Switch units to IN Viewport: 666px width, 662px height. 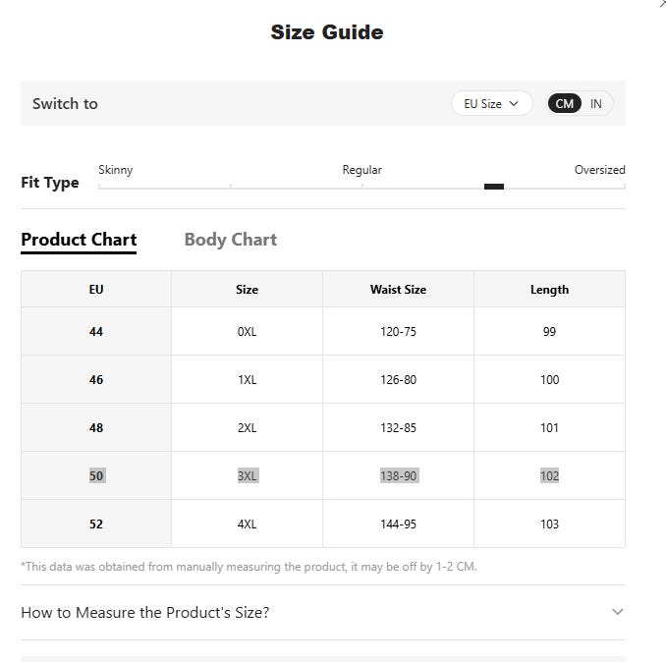pyautogui.click(x=596, y=103)
